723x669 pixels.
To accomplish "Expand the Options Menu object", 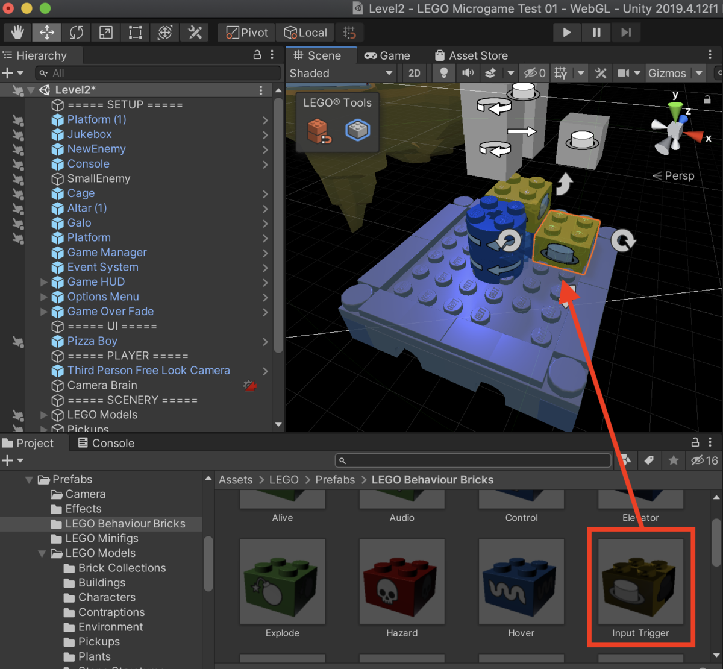I will 43,297.
